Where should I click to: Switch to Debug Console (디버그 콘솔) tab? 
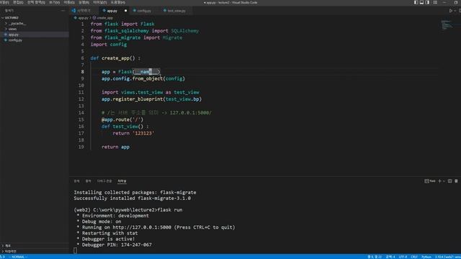104,181
